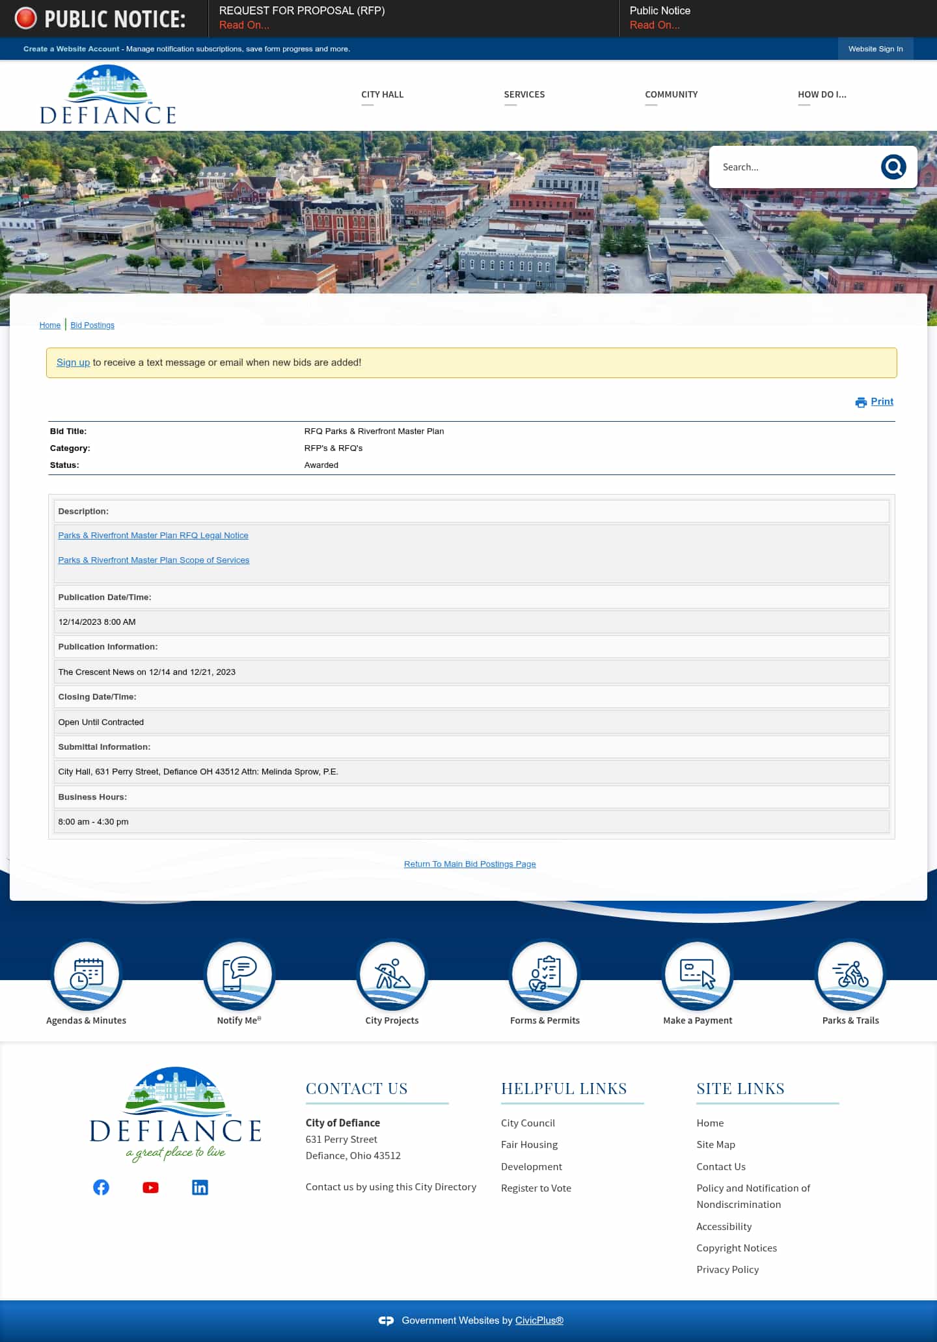The image size is (937, 1342).
Task: Select "RFP's & RFQ's" category value
Action: [333, 448]
